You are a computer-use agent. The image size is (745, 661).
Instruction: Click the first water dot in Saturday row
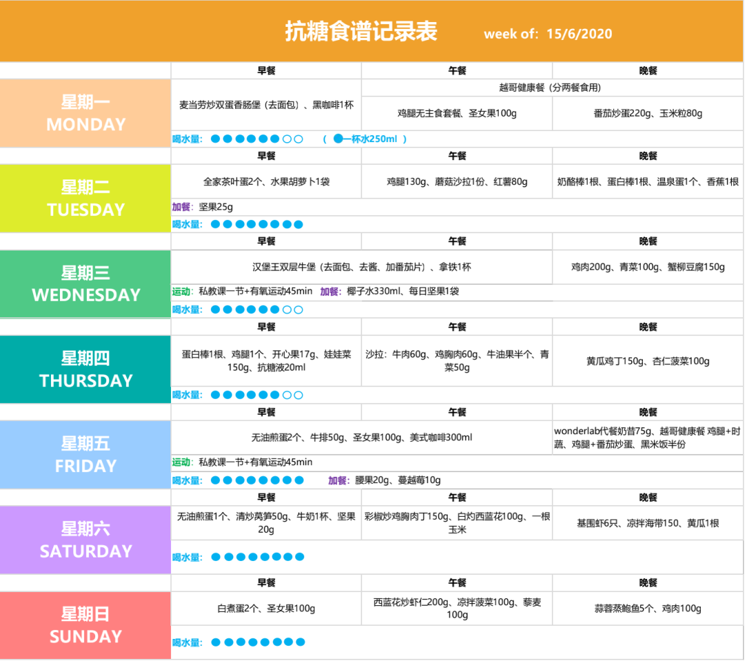215,557
